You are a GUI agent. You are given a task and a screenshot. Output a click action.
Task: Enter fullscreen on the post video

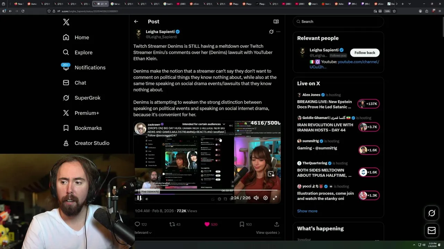(x=275, y=198)
